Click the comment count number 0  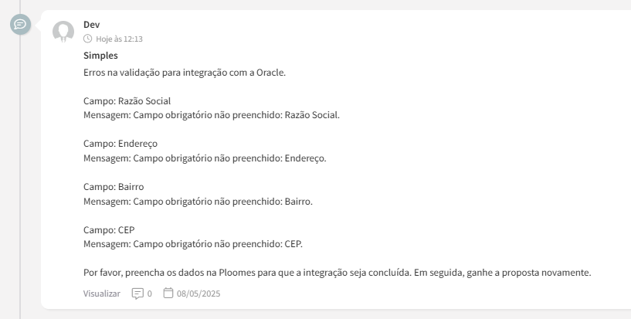pyautogui.click(x=150, y=294)
